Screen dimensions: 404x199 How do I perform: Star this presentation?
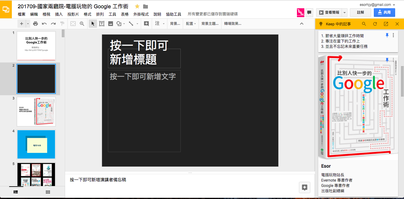(137, 6)
